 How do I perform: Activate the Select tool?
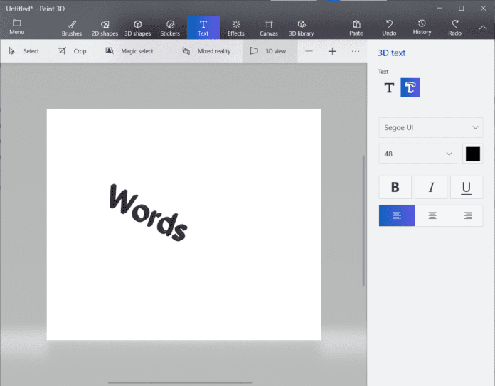point(23,51)
